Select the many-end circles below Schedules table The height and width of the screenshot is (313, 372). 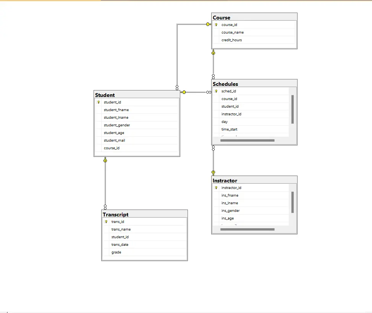click(x=213, y=149)
